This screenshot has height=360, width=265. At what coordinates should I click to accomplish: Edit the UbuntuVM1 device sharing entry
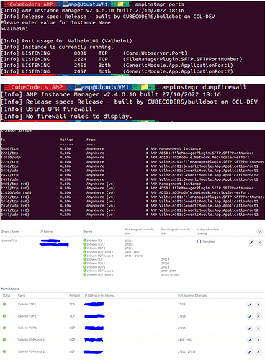pyautogui.click(x=251, y=243)
